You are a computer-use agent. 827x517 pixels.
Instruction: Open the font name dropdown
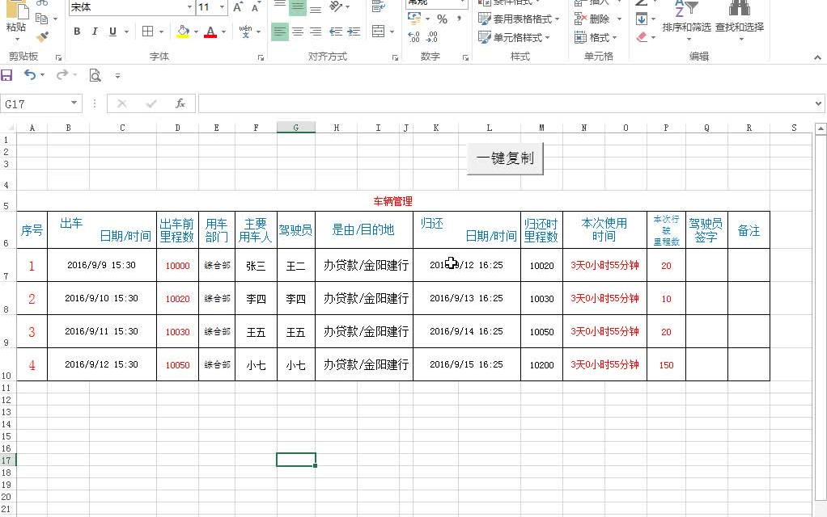pyautogui.click(x=189, y=7)
